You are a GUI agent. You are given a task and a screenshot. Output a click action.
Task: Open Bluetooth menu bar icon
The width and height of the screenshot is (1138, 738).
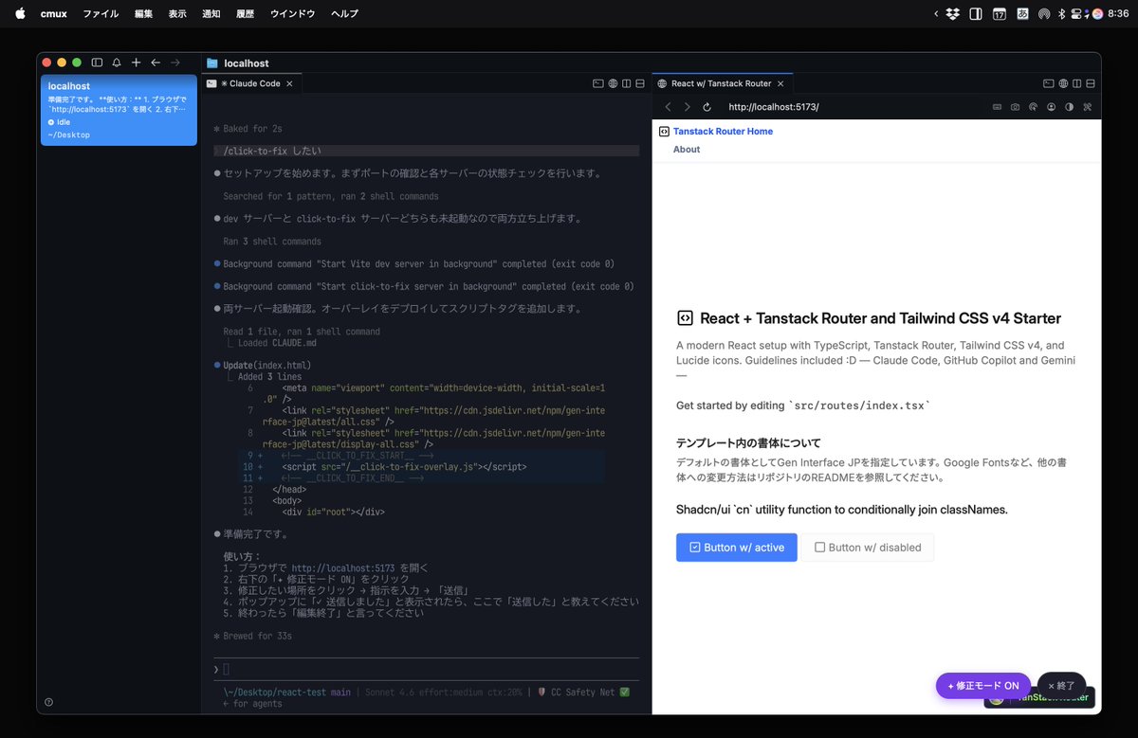[1061, 13]
